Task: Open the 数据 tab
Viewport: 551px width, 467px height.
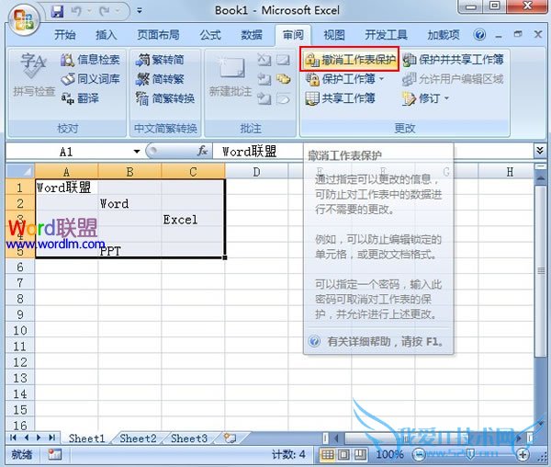Action: pyautogui.click(x=252, y=35)
